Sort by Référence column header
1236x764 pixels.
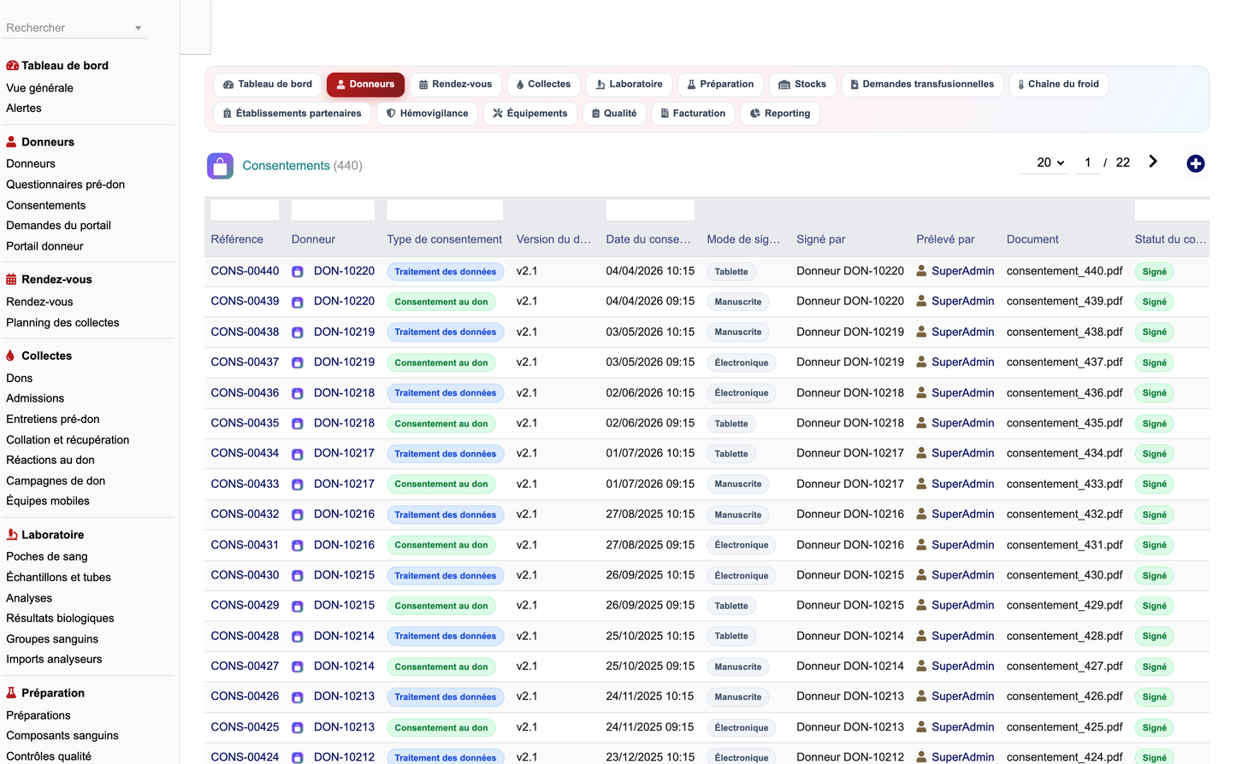tap(237, 239)
